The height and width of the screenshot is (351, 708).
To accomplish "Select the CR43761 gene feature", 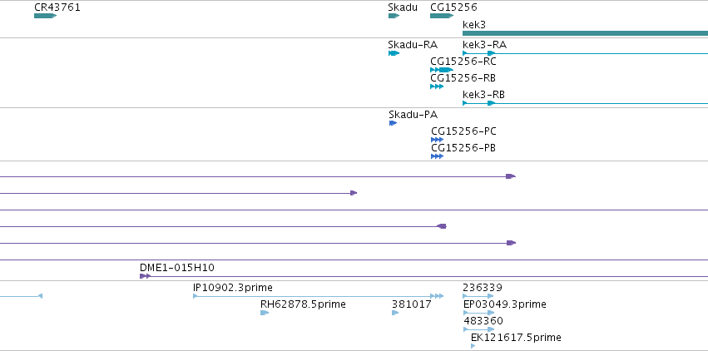I will click(45, 16).
